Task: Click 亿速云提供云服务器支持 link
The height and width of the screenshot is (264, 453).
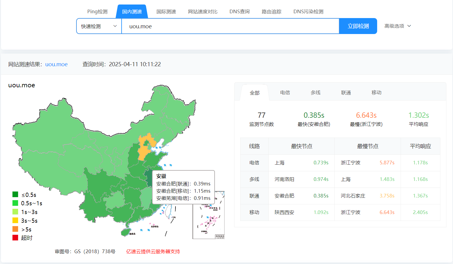Action: [x=153, y=251]
